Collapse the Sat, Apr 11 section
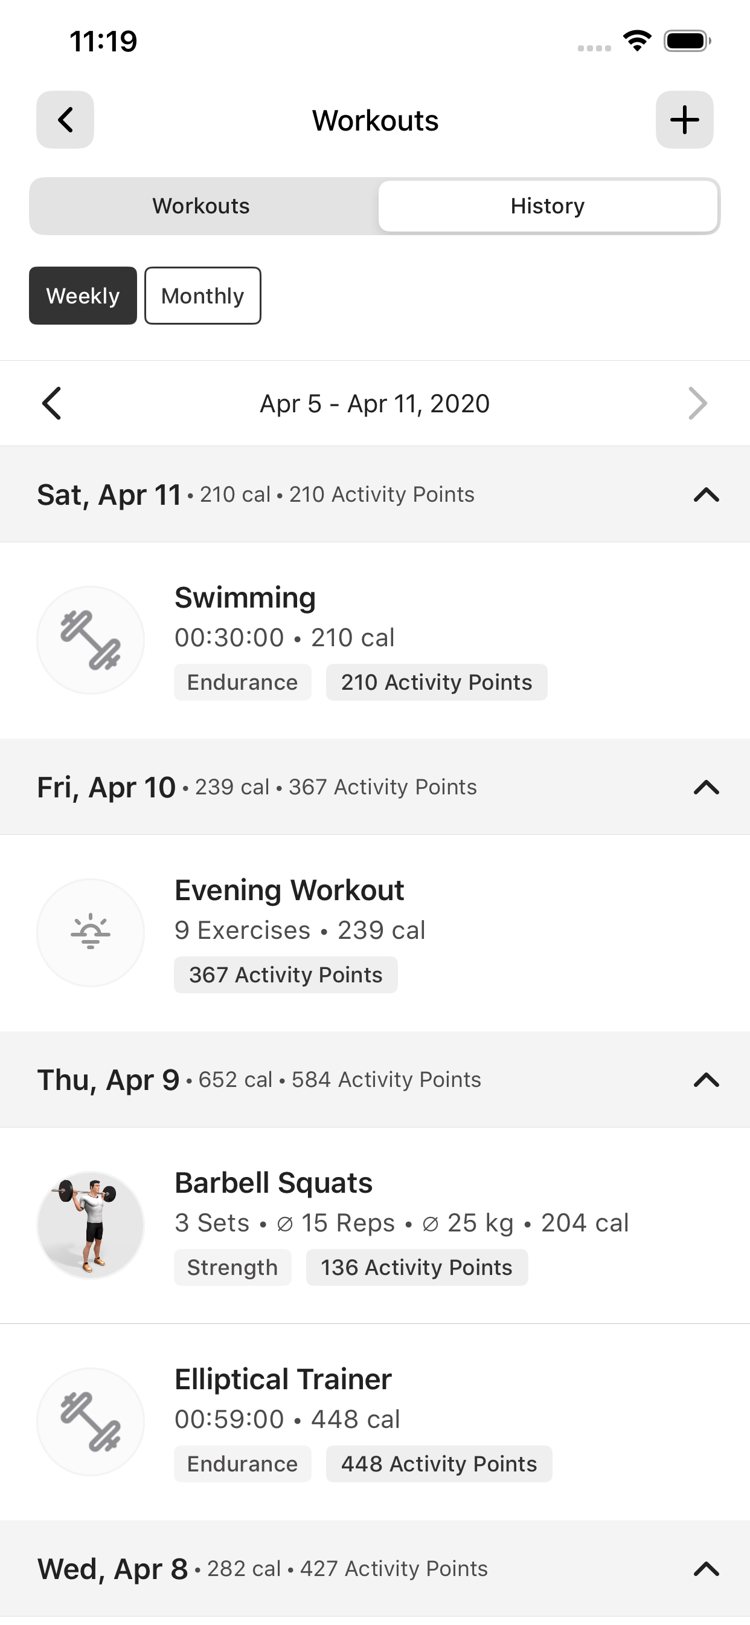The image size is (750, 1625). point(707,495)
